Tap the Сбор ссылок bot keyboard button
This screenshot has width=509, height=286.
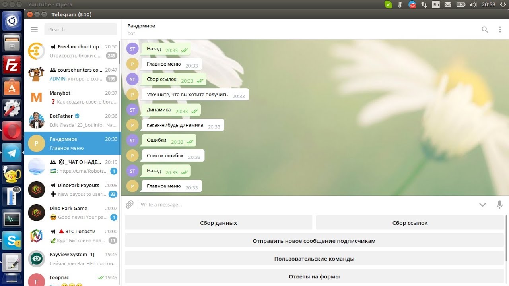410,223
